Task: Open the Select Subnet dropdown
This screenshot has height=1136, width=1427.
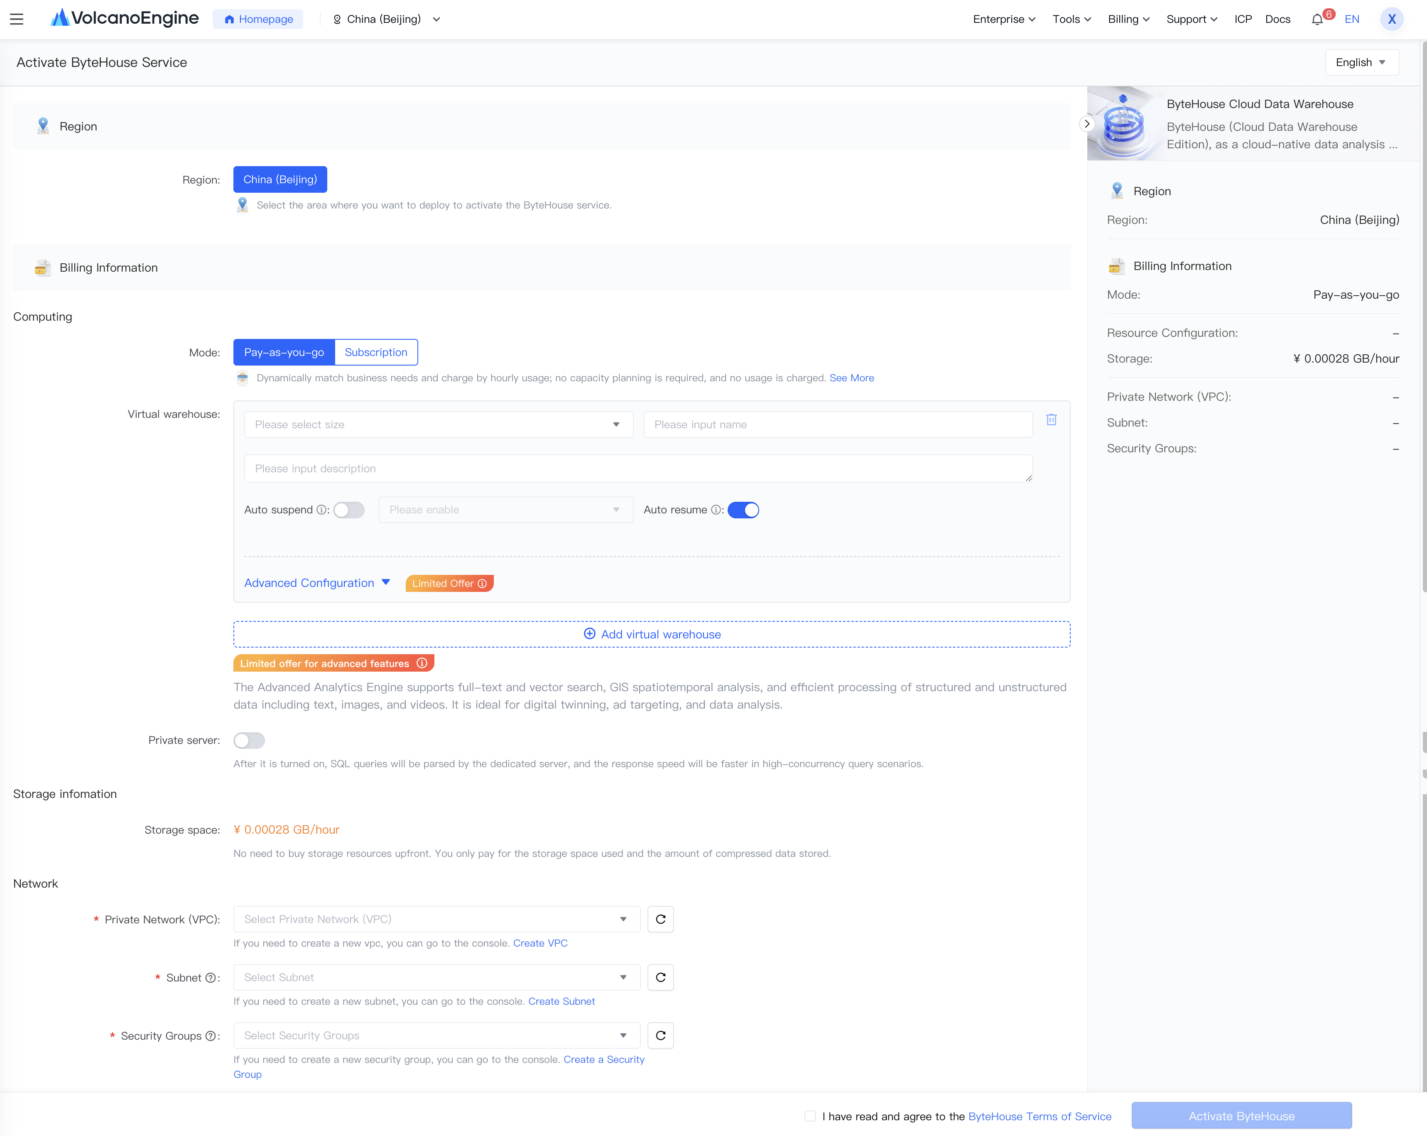Action: pos(437,977)
